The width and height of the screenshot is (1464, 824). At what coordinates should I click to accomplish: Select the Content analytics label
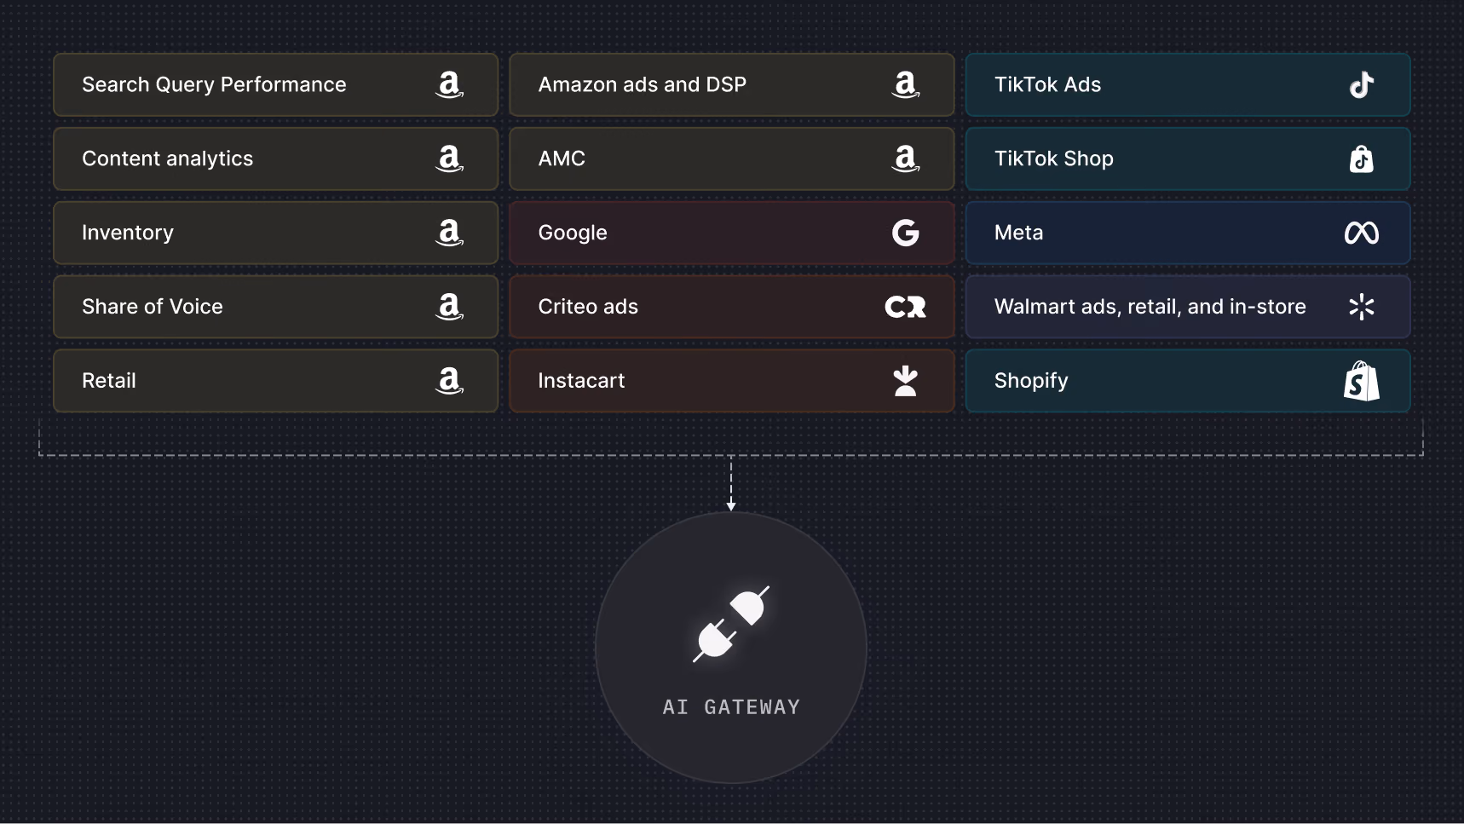168,158
